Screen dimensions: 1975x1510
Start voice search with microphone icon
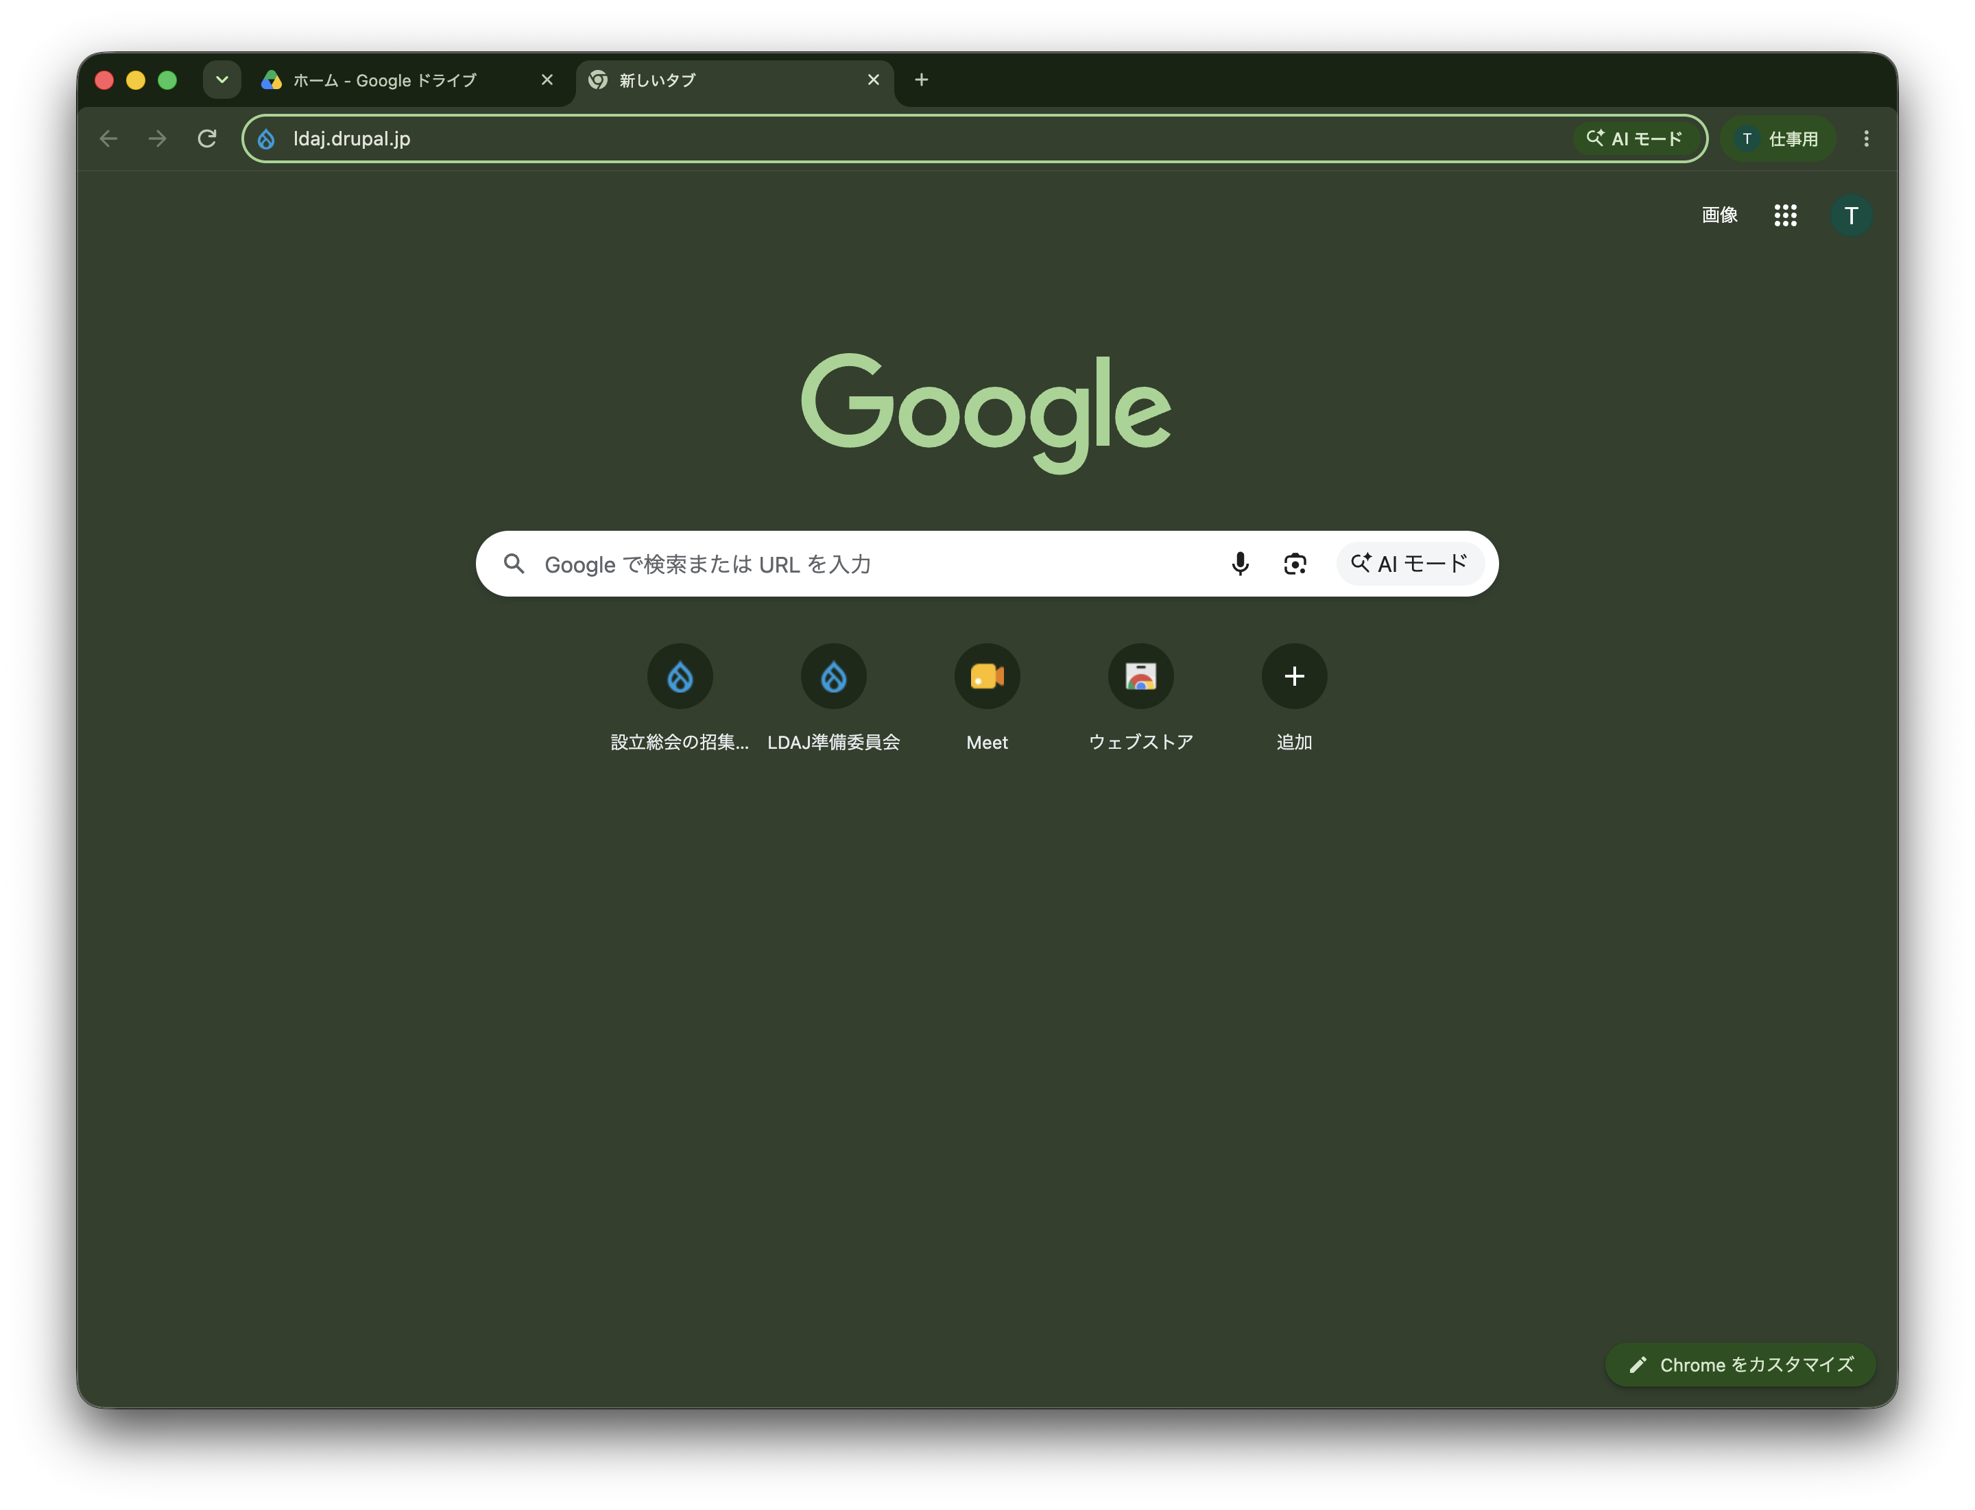tap(1240, 564)
